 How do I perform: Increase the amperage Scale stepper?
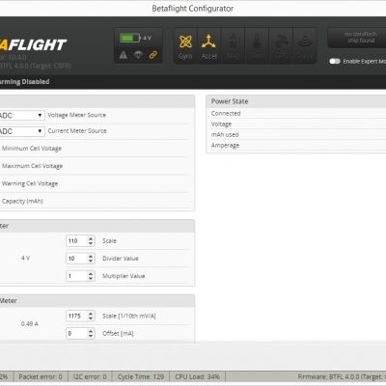91,314
